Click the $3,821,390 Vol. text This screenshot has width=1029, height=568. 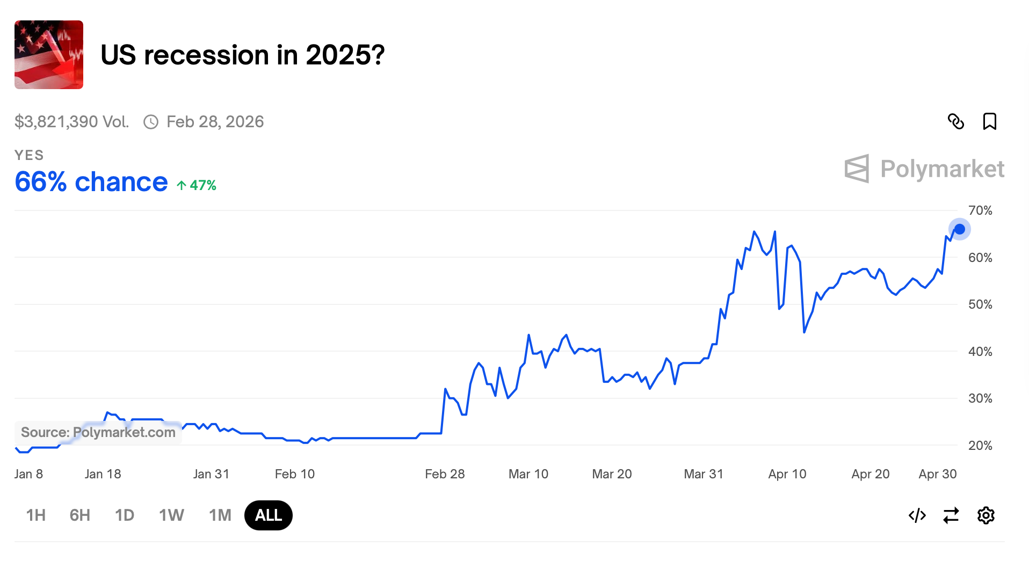pos(72,122)
